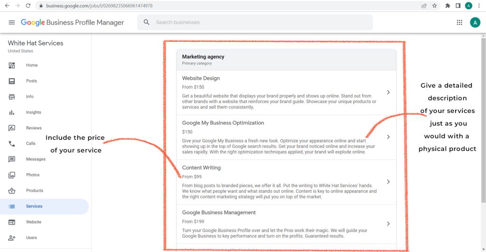Expand the Website Design service chevron
The width and height of the screenshot is (486, 252).
(388, 93)
